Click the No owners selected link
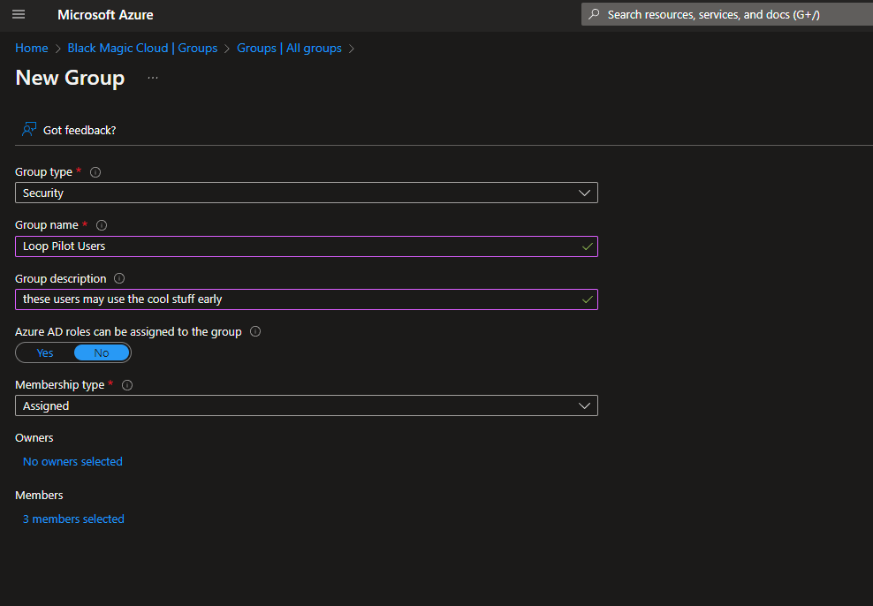 [x=72, y=462]
